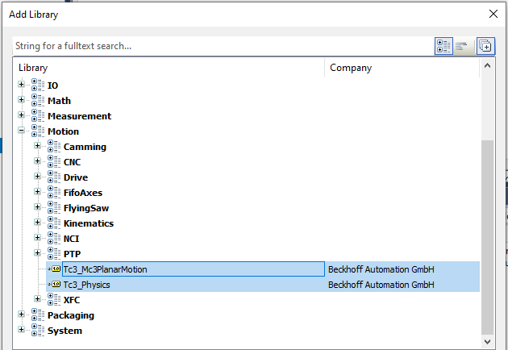Click the Tc3_Mc3PlanarMotion library icon

(55, 269)
